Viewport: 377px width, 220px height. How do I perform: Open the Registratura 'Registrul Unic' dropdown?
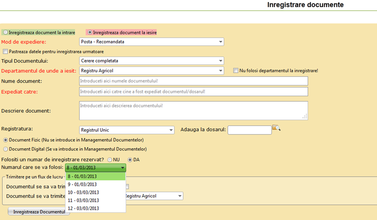coord(127,130)
